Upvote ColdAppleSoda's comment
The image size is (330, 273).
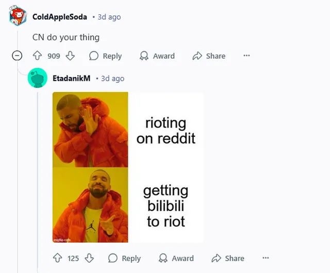(x=38, y=56)
